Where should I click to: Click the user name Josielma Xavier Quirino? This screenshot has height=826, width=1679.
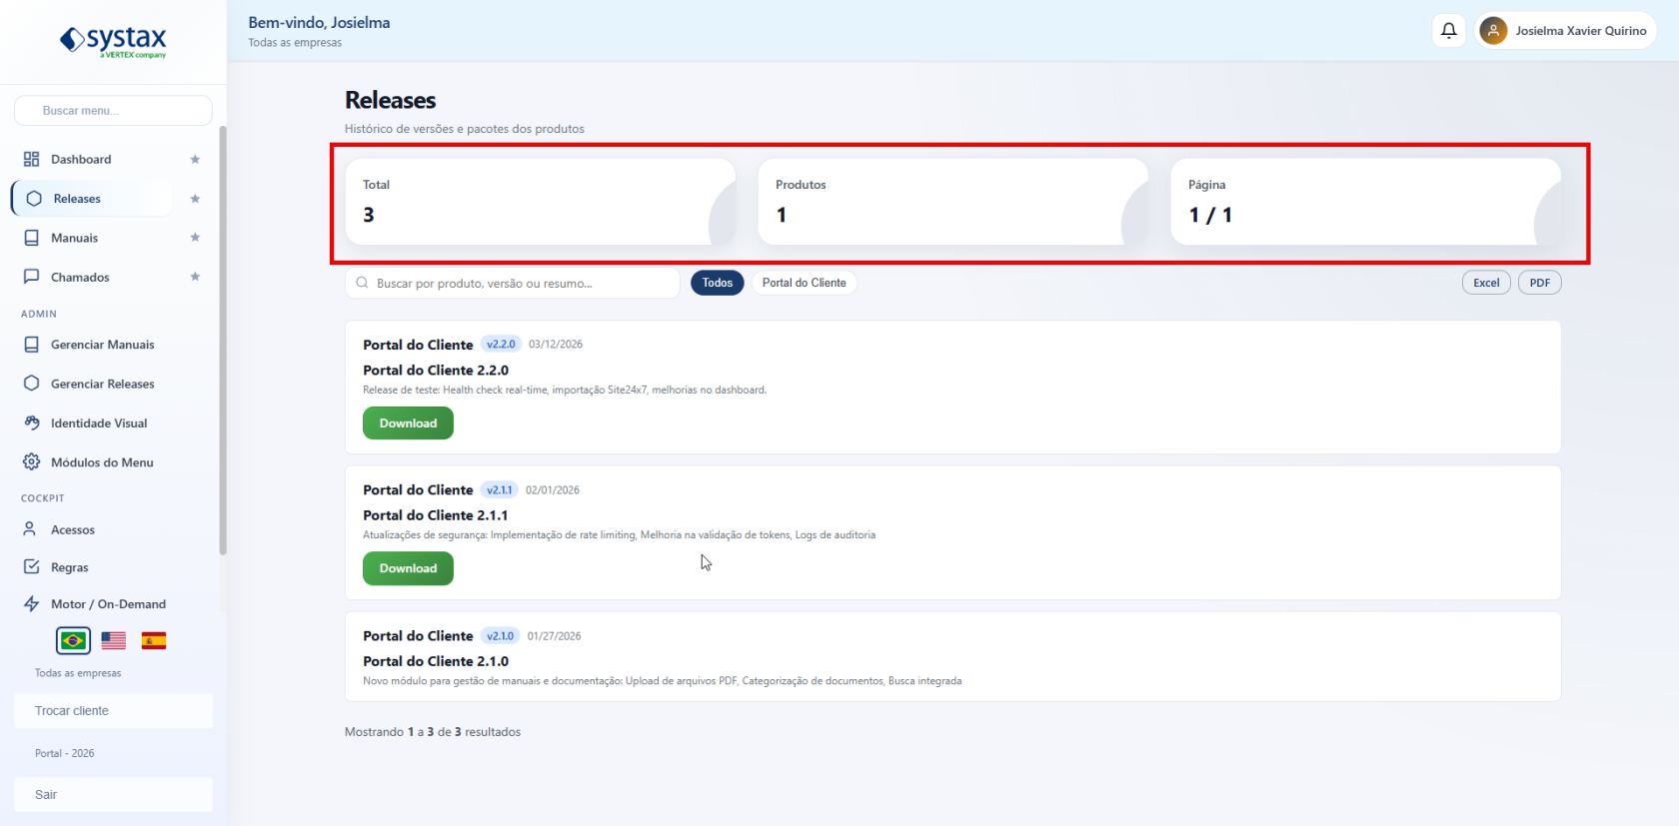pyautogui.click(x=1581, y=31)
